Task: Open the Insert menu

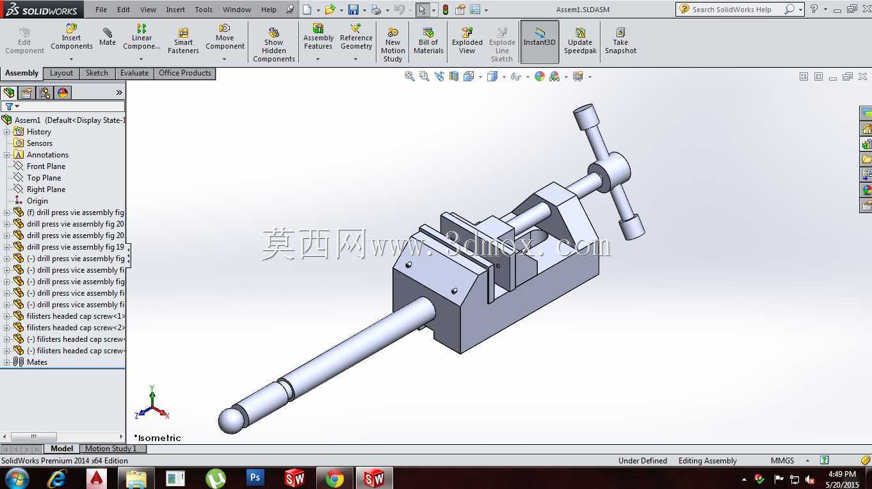Action: pyautogui.click(x=175, y=10)
